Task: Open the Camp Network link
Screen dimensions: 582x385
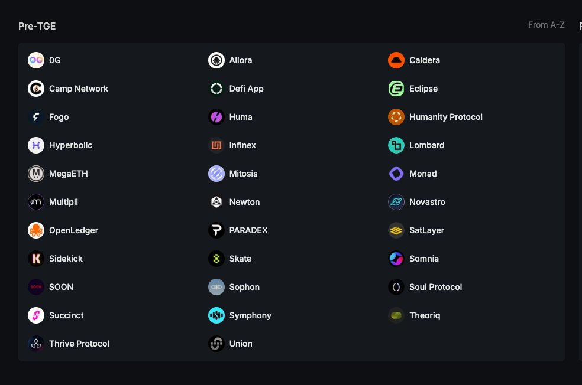Action: pyautogui.click(x=79, y=89)
